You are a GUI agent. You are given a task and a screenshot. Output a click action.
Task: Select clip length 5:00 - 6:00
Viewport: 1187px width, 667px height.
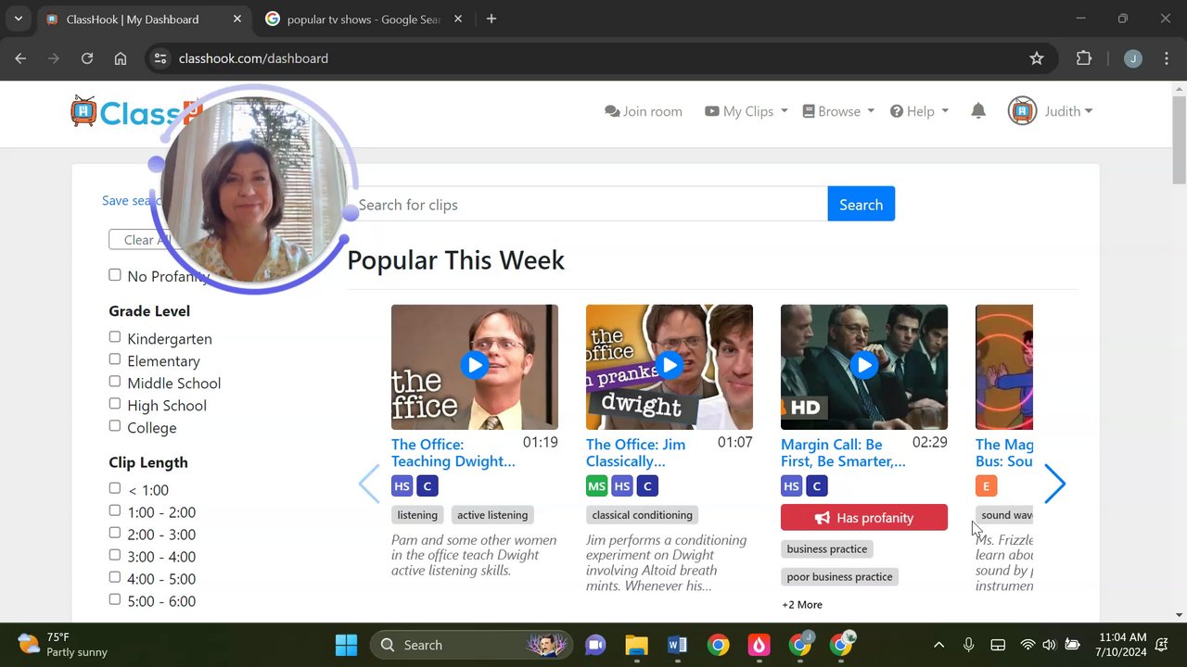click(x=115, y=599)
